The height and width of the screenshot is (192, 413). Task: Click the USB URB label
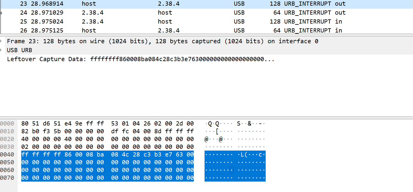point(19,50)
